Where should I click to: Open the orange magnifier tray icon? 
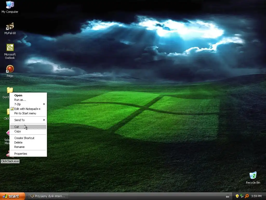(247, 196)
